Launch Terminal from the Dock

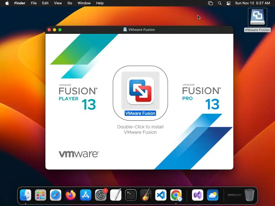click(131, 195)
